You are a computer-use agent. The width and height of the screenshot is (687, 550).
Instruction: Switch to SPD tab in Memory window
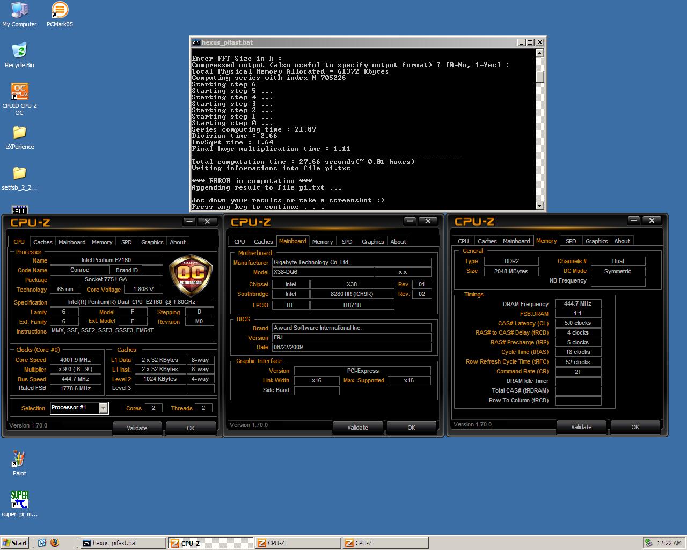(571, 241)
